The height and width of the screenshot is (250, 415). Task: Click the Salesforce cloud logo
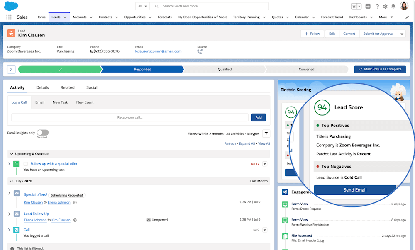(11, 6)
